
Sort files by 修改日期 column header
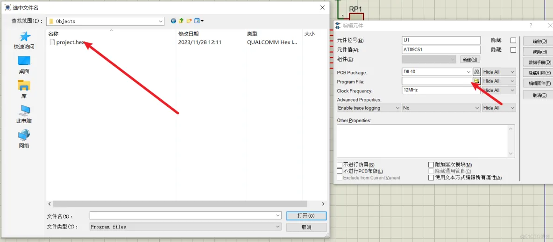pyautogui.click(x=210, y=34)
